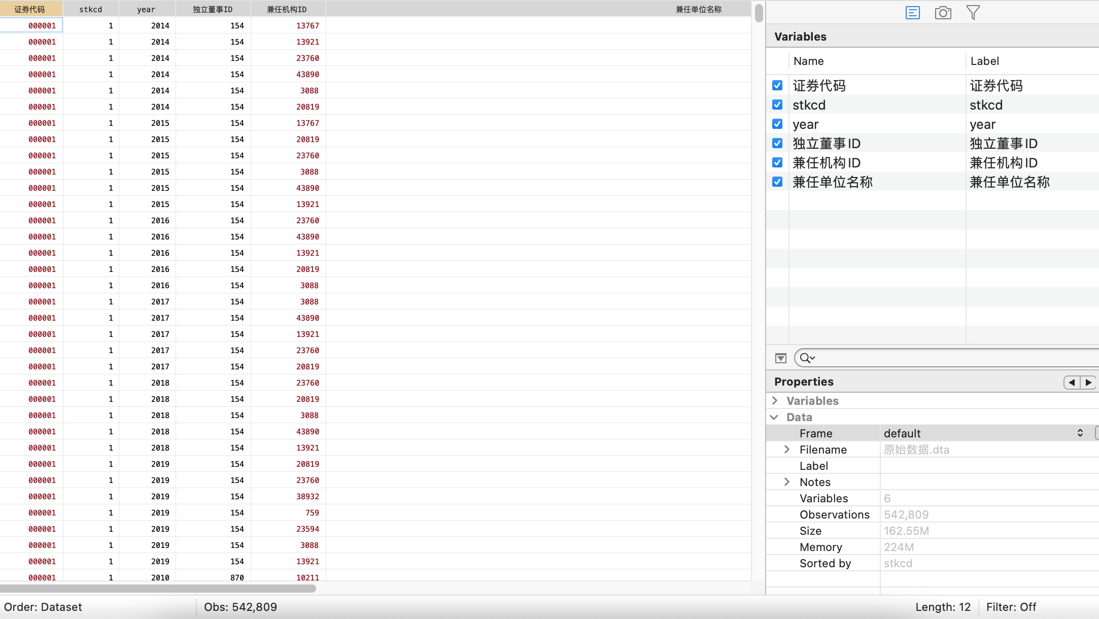Click the horizontal scrollbar under data grid
Viewport: 1099px width, 619px height.
(x=157, y=589)
